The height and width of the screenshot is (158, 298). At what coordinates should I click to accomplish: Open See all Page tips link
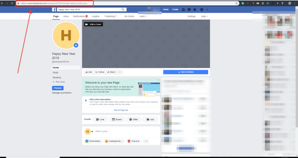tap(121, 110)
